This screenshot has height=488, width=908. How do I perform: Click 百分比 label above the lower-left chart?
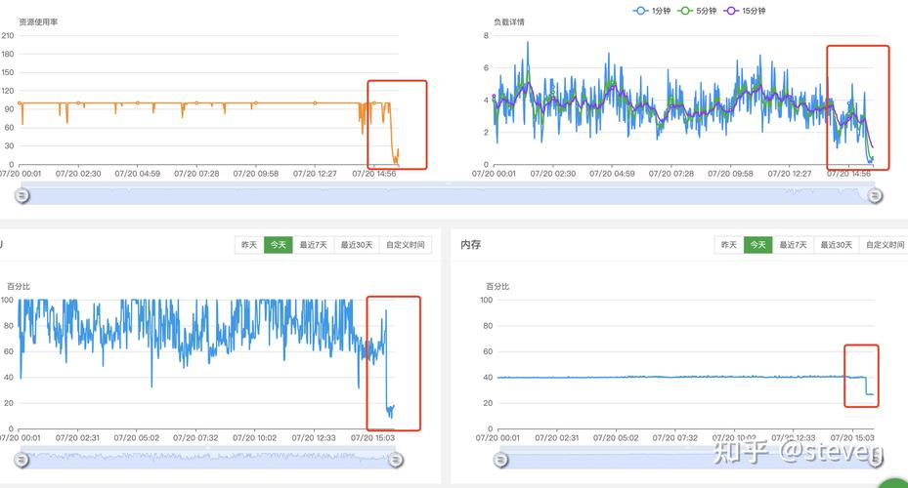tap(19, 286)
